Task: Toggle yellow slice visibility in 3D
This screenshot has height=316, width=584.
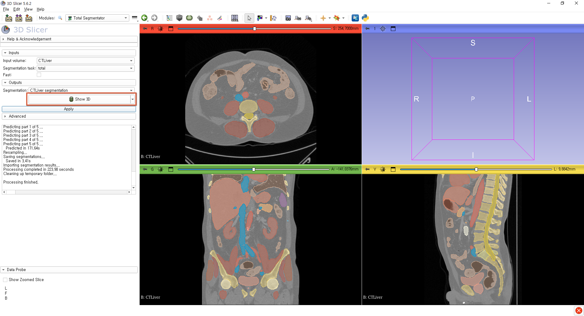Action: pyautogui.click(x=383, y=169)
